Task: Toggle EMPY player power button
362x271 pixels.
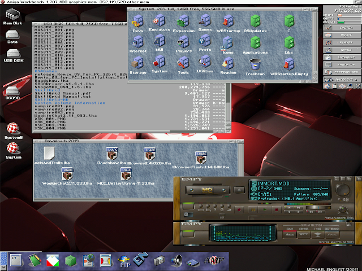Action: 188,206
